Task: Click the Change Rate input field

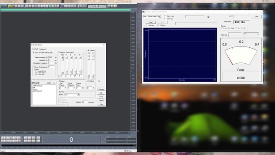Action: coord(79,88)
